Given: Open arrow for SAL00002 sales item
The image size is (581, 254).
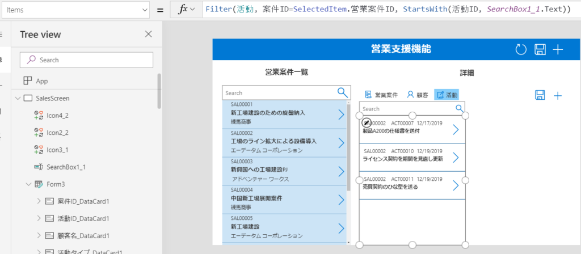Looking at the screenshot, I should pyautogui.click(x=341, y=143).
